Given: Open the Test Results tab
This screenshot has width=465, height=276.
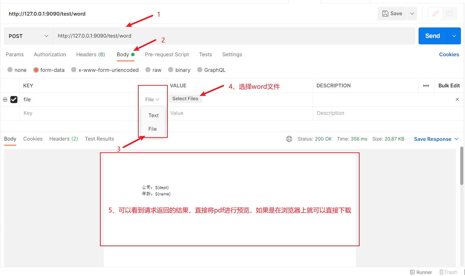Looking at the screenshot, I should [x=99, y=139].
